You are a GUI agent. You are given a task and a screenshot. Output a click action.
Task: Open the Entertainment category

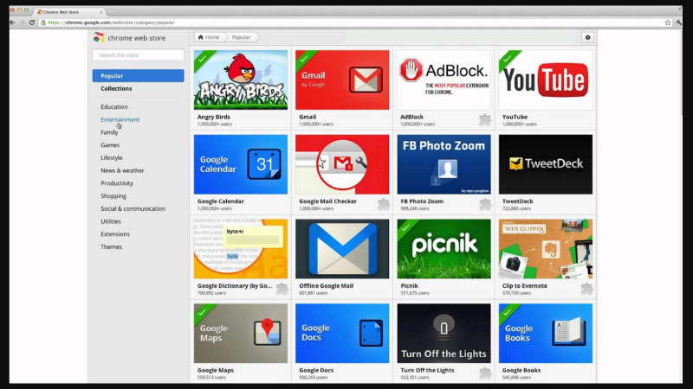click(x=120, y=119)
